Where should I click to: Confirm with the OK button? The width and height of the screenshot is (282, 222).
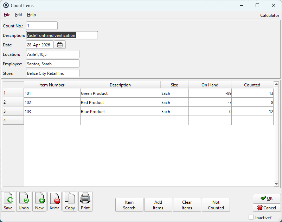point(267,198)
